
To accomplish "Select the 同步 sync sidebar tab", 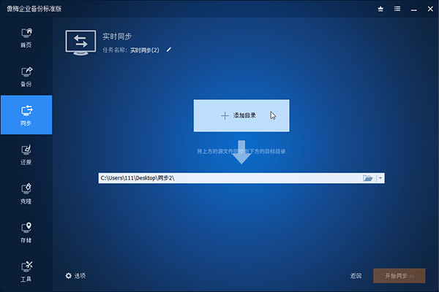I will point(26,115).
